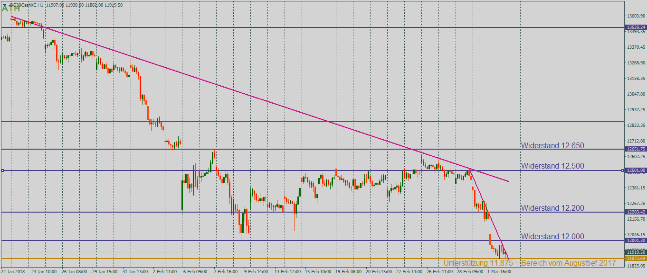Click the 26 Feb 11:00 time label

click(439, 272)
